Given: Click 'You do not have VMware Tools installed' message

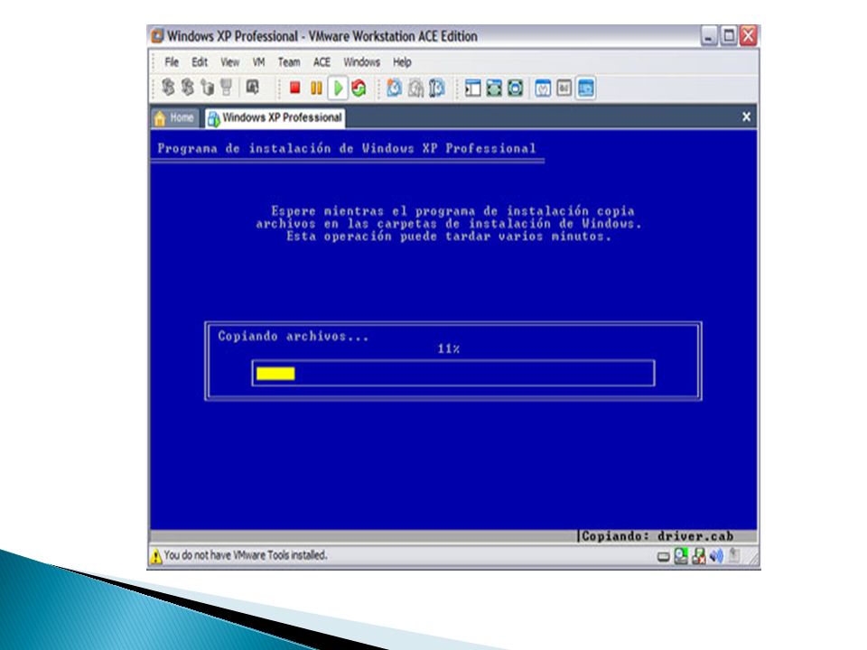Looking at the screenshot, I should (x=246, y=555).
